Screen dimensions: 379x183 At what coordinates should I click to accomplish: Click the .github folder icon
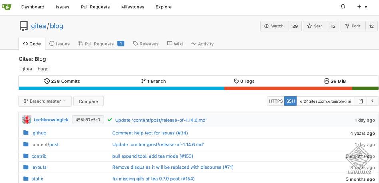tap(26, 133)
